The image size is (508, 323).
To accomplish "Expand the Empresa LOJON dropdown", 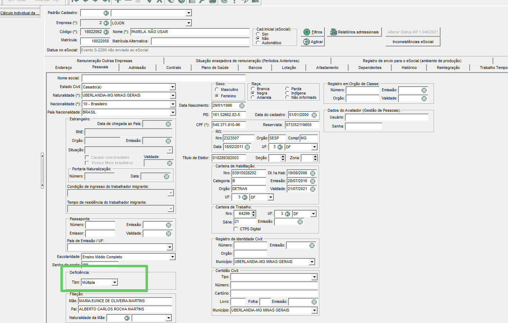I will coord(189,23).
